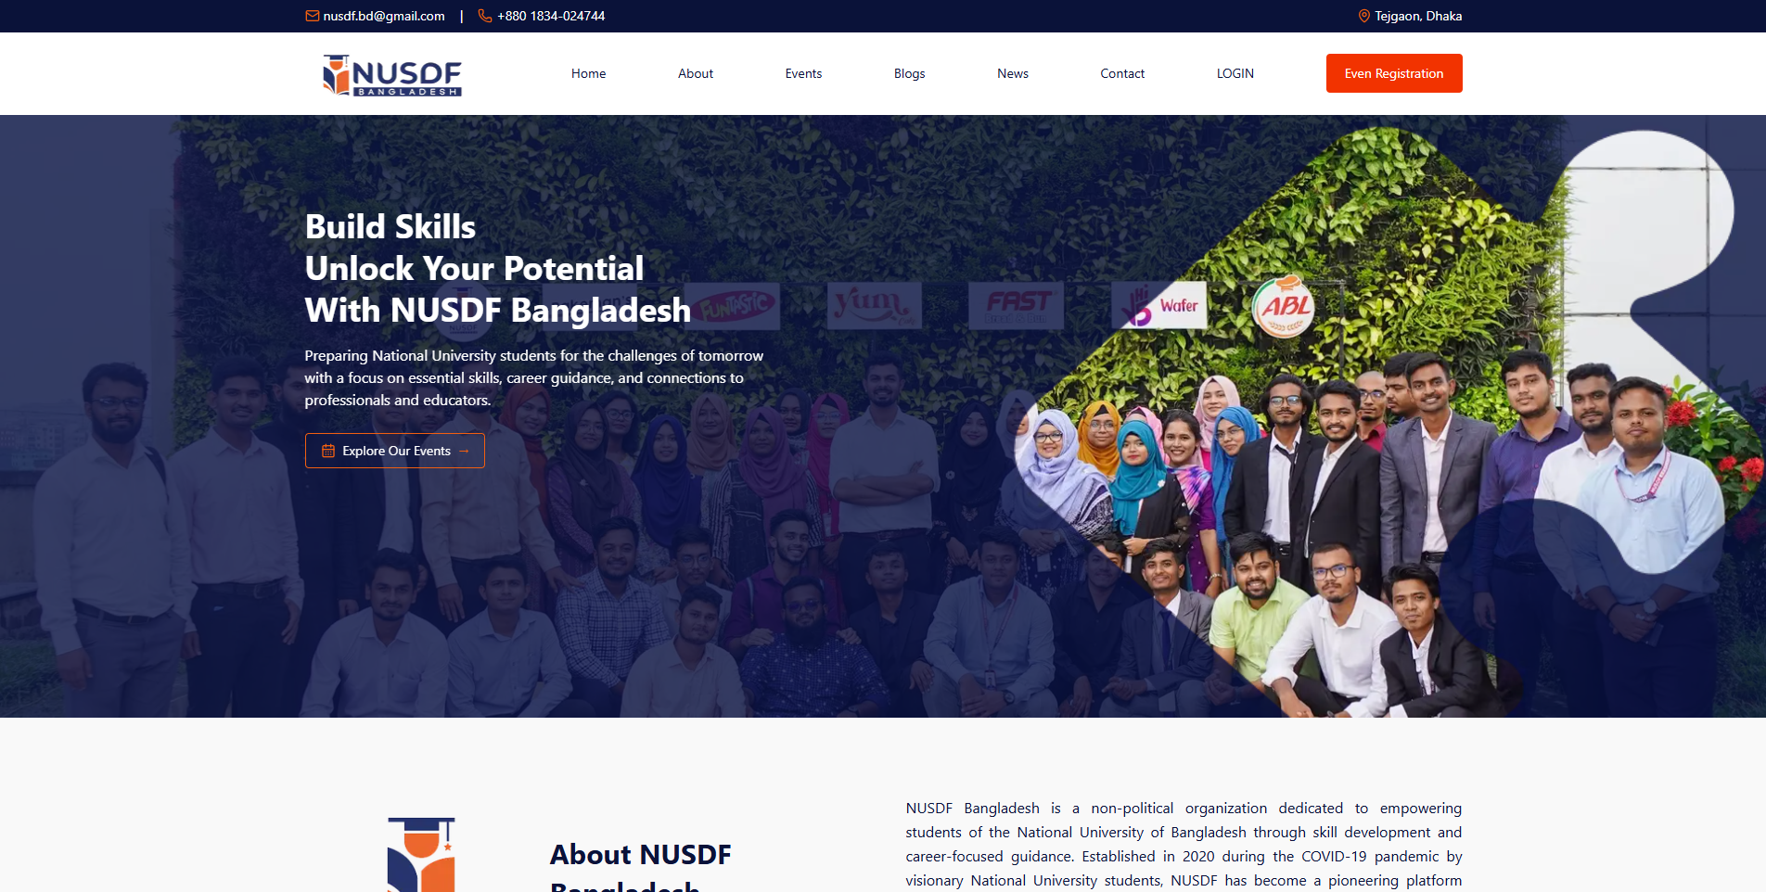Viewport: 1766px width, 892px height.
Task: Click the phone icon beside +880 number
Action: tap(484, 16)
